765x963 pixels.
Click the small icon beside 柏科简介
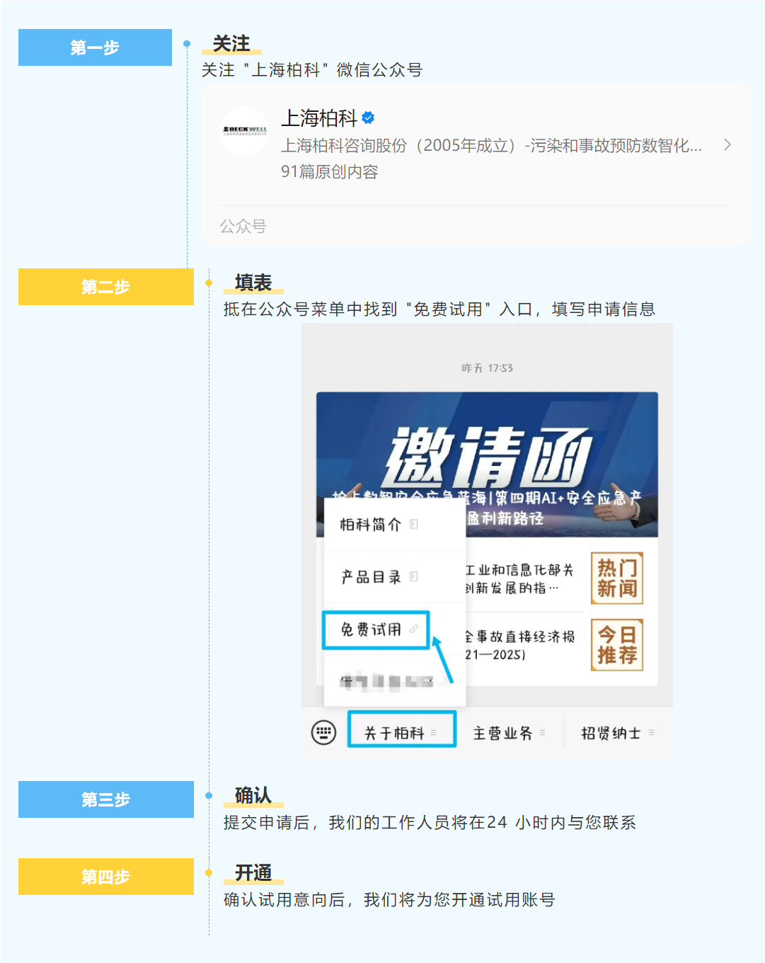click(x=414, y=524)
